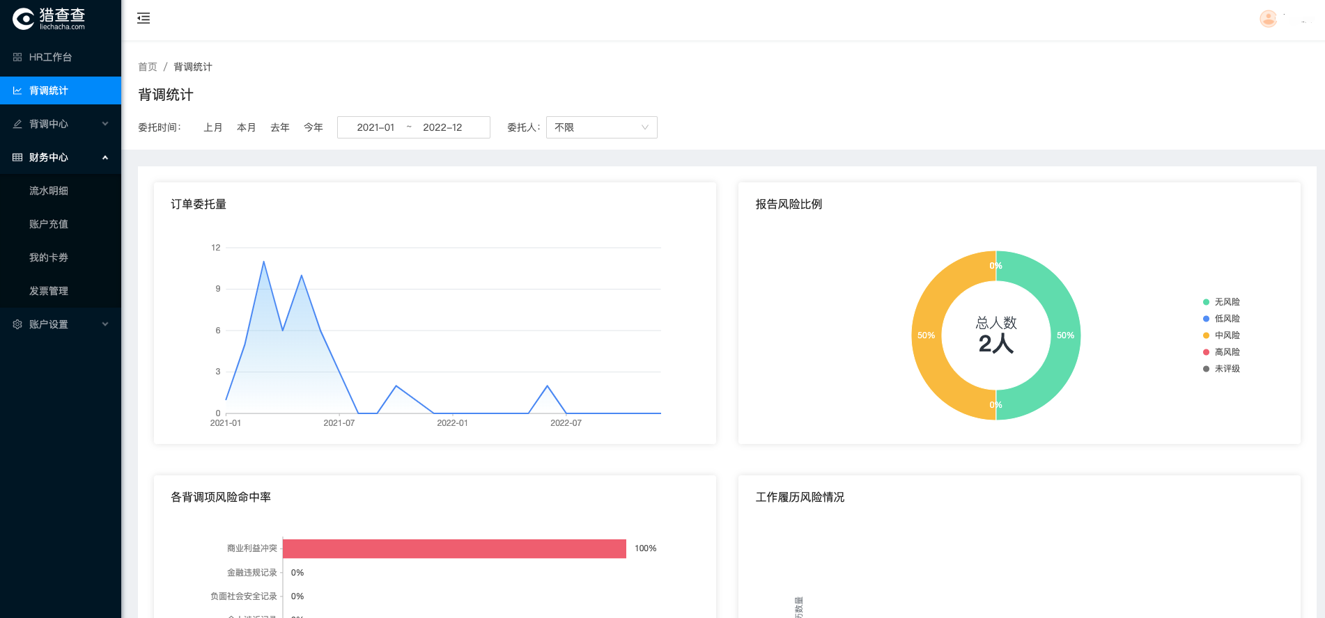This screenshot has height=618, width=1325.
Task: Click the 账户设置 gear icon
Action: 17,324
